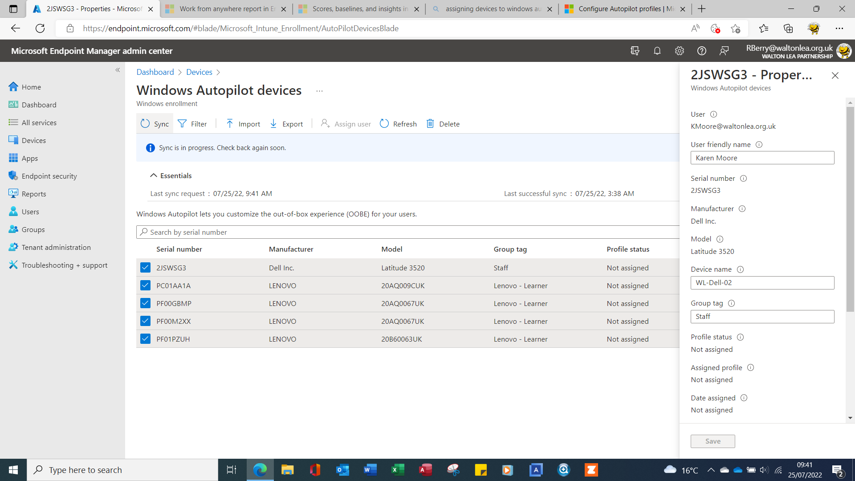The image size is (855, 481).
Task: Click the Device name field
Action: click(x=762, y=283)
